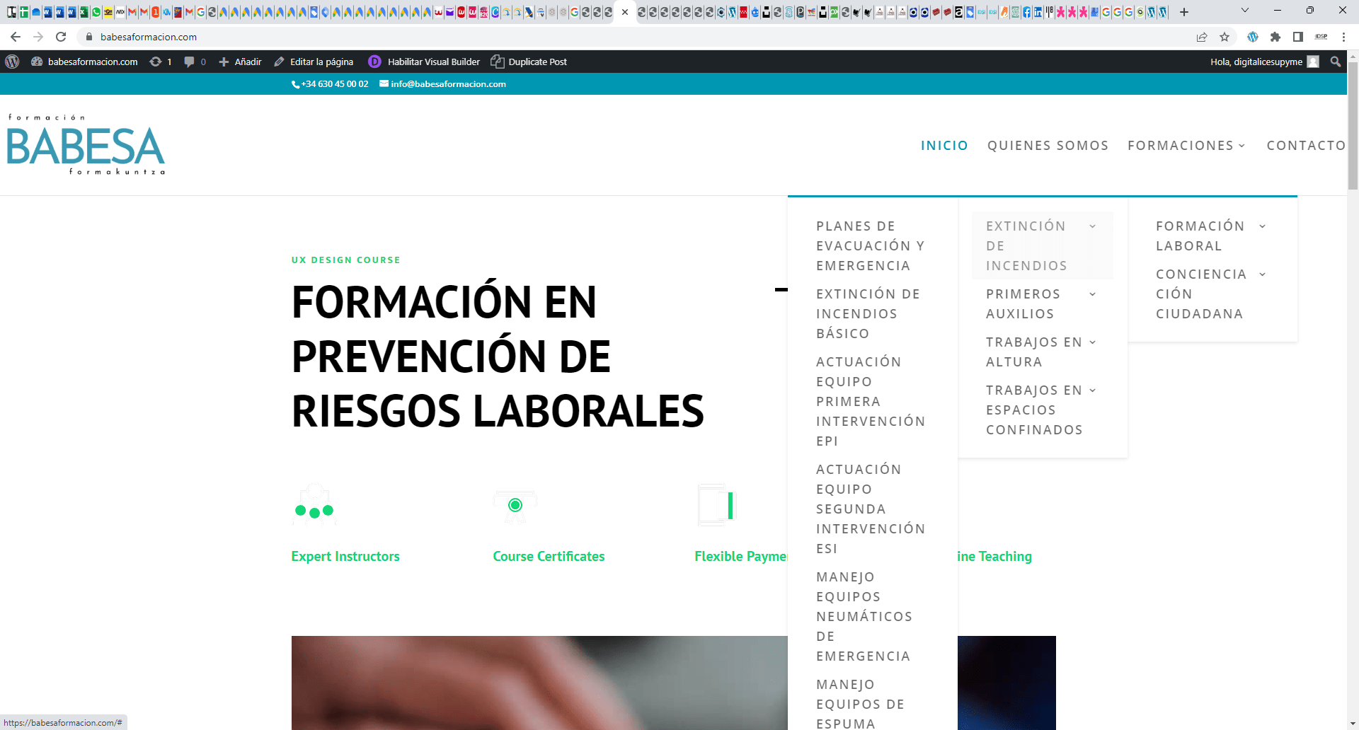
Task: Click the Babesa formación logo
Action: [86, 144]
